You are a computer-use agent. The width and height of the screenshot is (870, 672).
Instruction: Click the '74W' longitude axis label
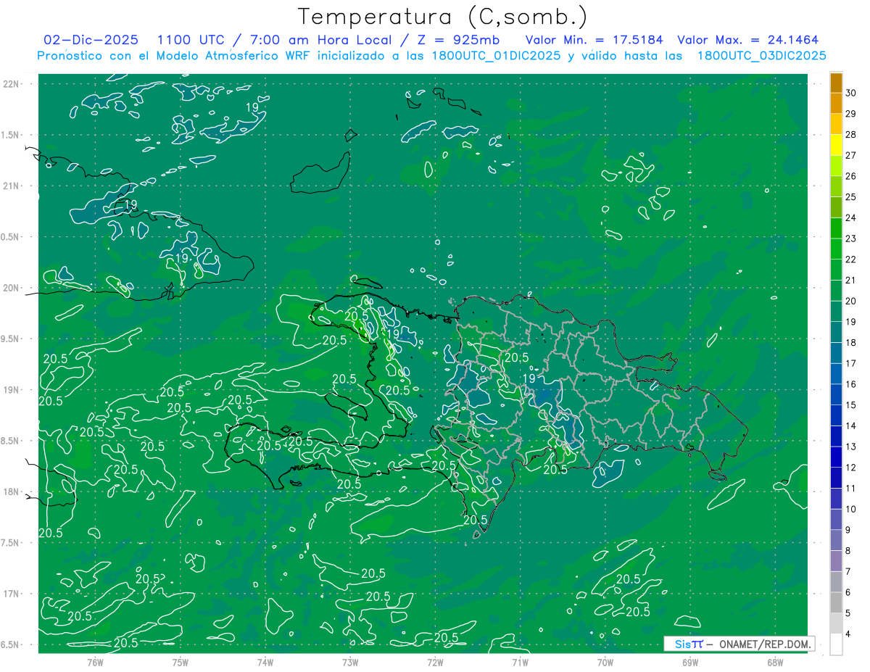(265, 662)
